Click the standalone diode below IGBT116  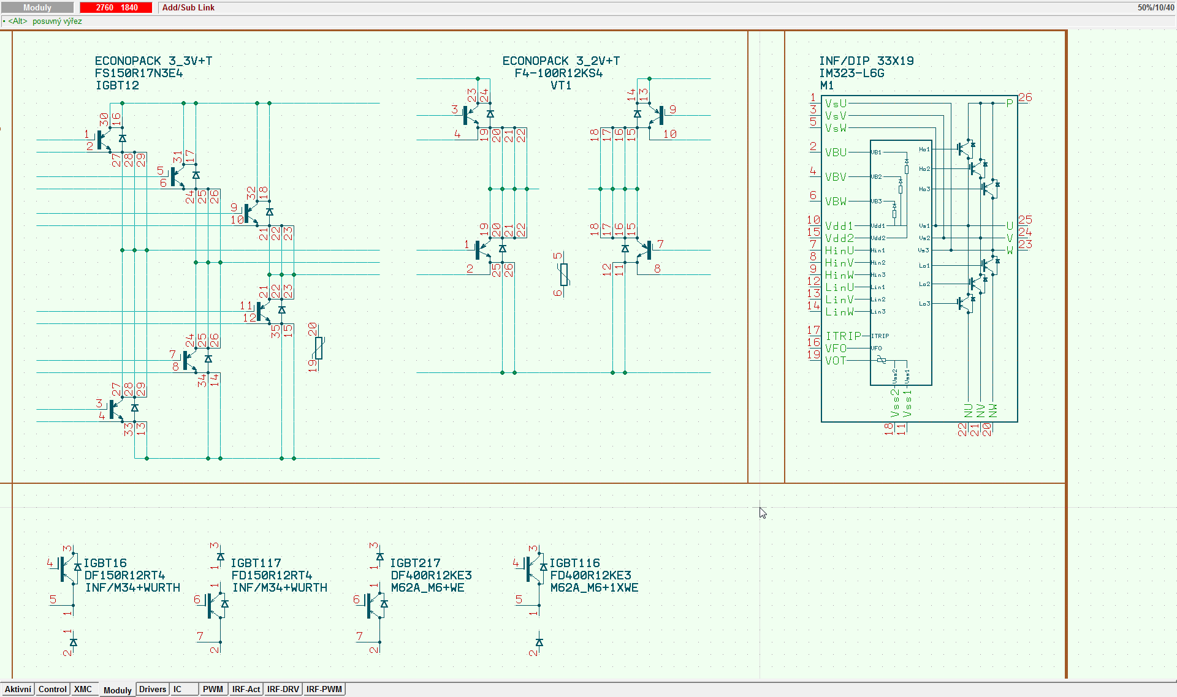(x=539, y=642)
